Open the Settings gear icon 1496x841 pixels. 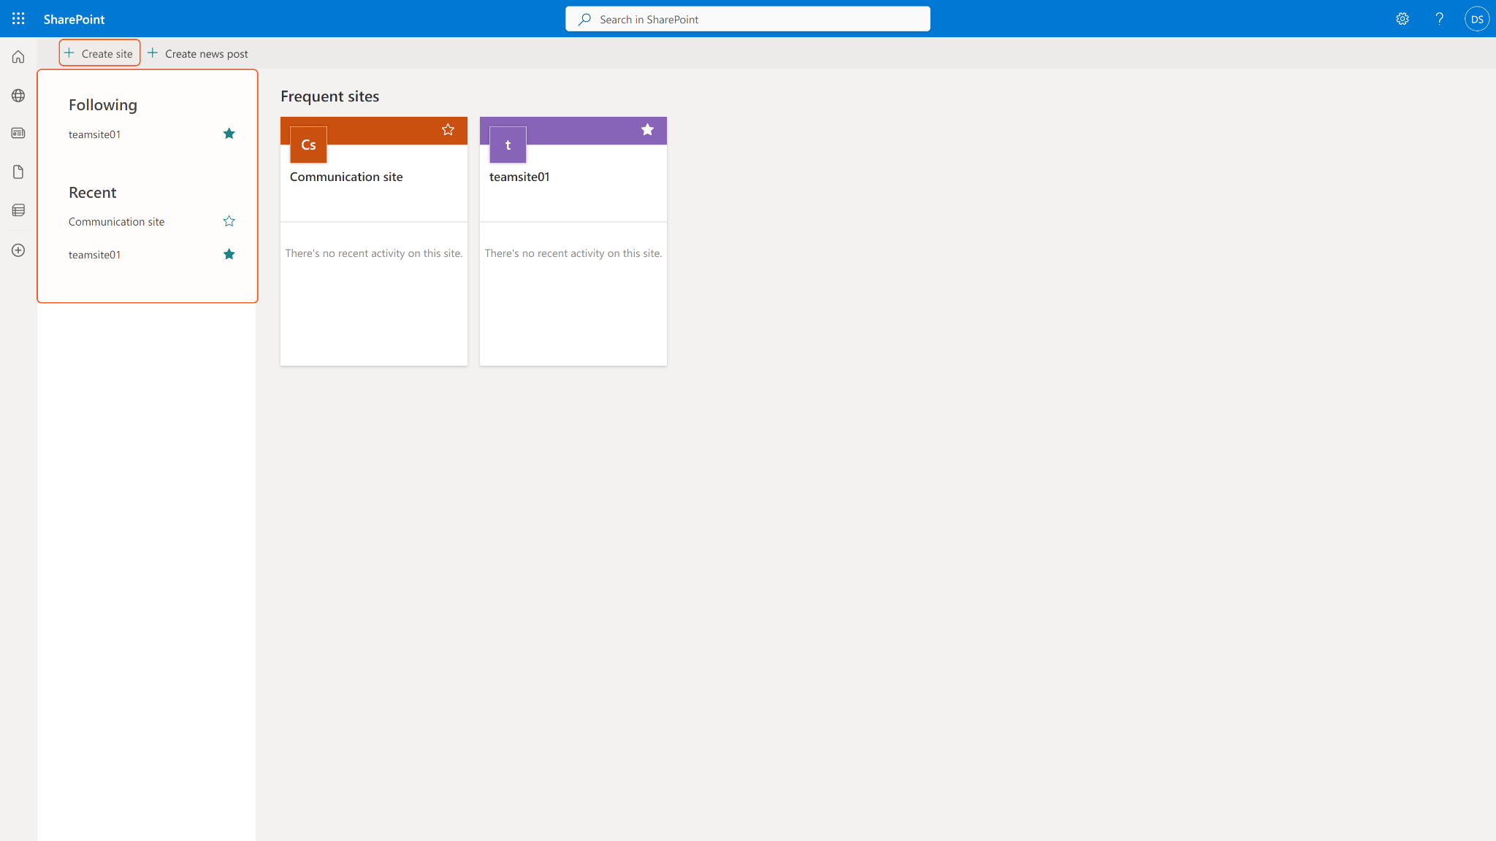pyautogui.click(x=1402, y=19)
